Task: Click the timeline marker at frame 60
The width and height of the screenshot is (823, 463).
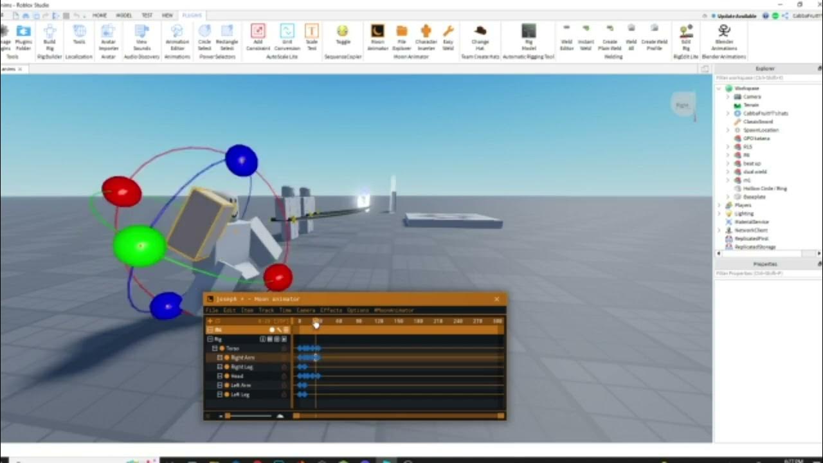Action: (339, 321)
